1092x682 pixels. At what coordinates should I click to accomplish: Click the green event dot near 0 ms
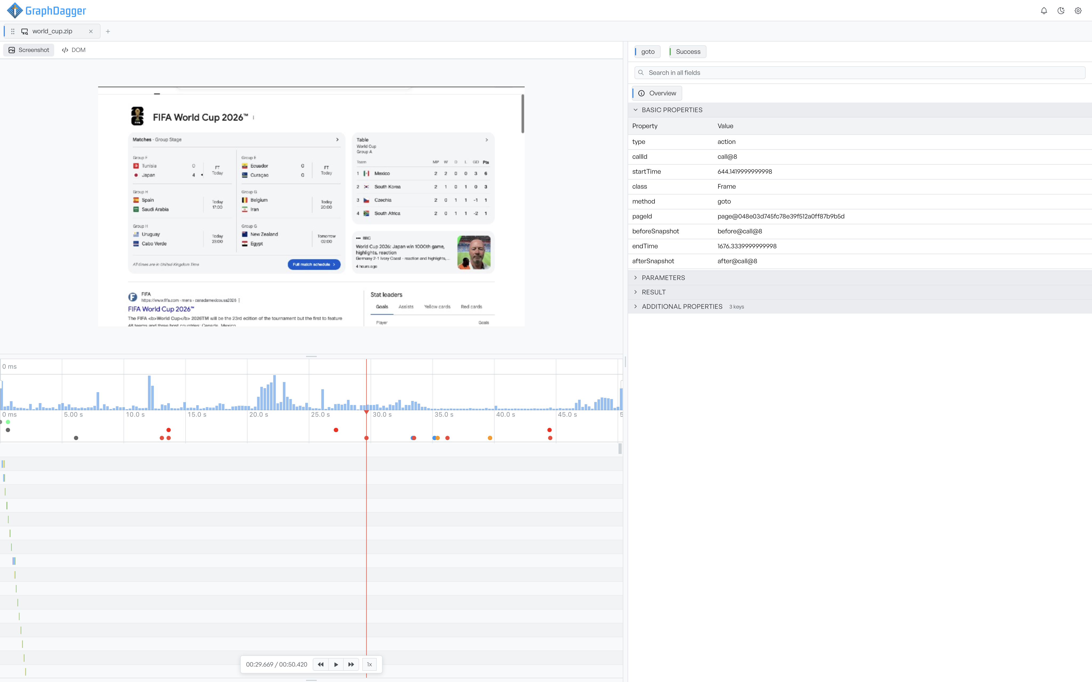point(8,422)
